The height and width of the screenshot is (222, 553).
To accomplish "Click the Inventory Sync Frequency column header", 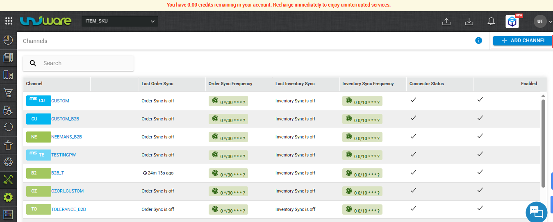I will pos(368,84).
